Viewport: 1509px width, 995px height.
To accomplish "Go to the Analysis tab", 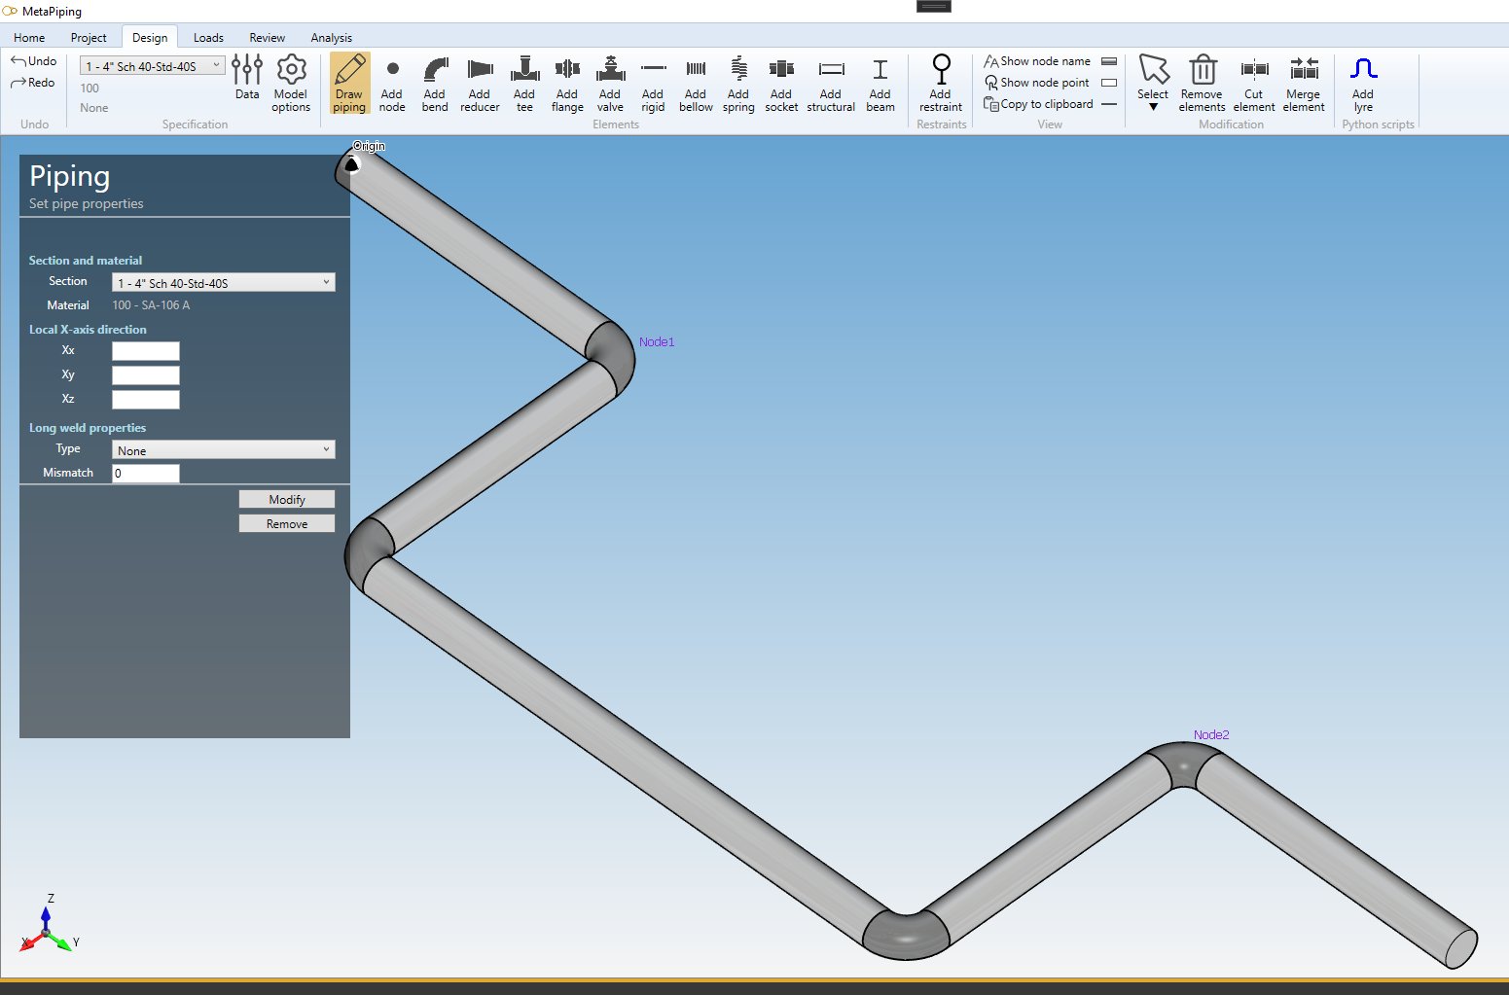I will point(332,38).
